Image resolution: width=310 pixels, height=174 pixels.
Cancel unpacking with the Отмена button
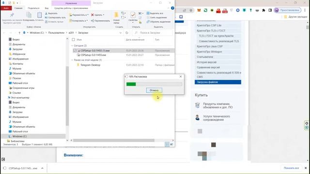[154, 90]
